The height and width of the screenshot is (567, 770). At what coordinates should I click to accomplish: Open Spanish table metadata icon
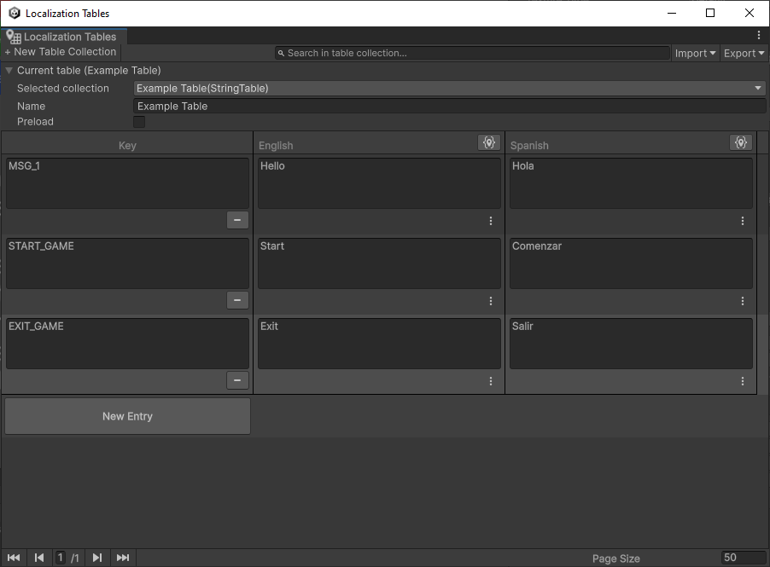[740, 143]
